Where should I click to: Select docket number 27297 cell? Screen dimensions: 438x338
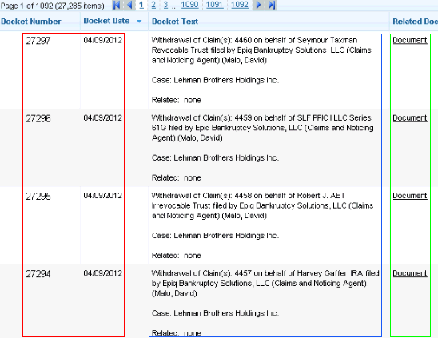tap(38, 41)
